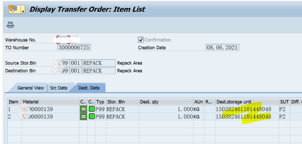
Task: Click the Warehouse No. input field
Action: pyautogui.click(x=67, y=40)
